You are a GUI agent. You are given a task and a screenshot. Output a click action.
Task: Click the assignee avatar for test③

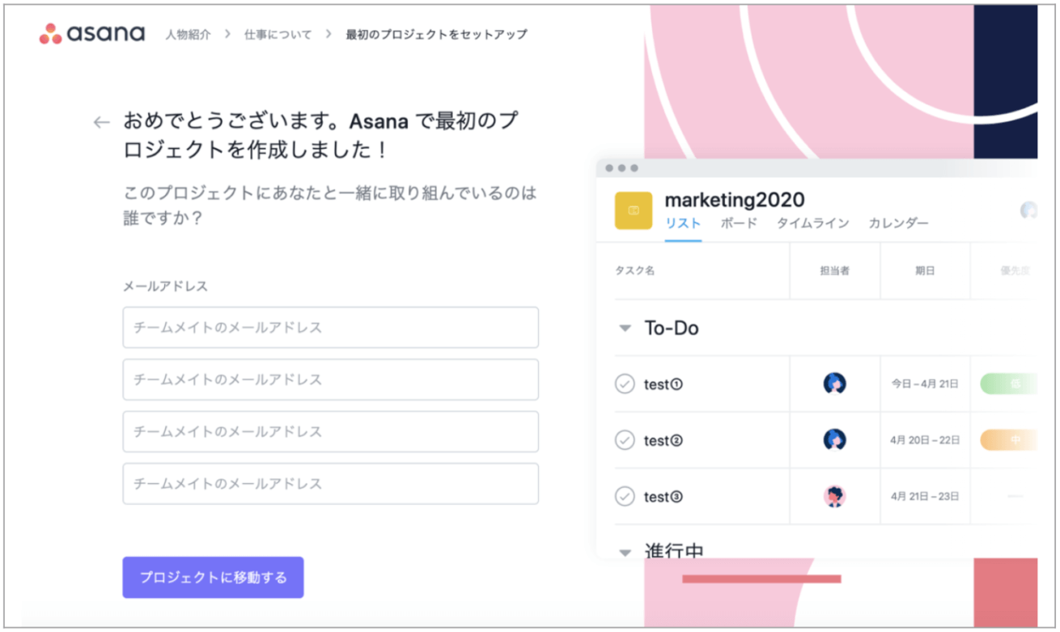click(834, 496)
